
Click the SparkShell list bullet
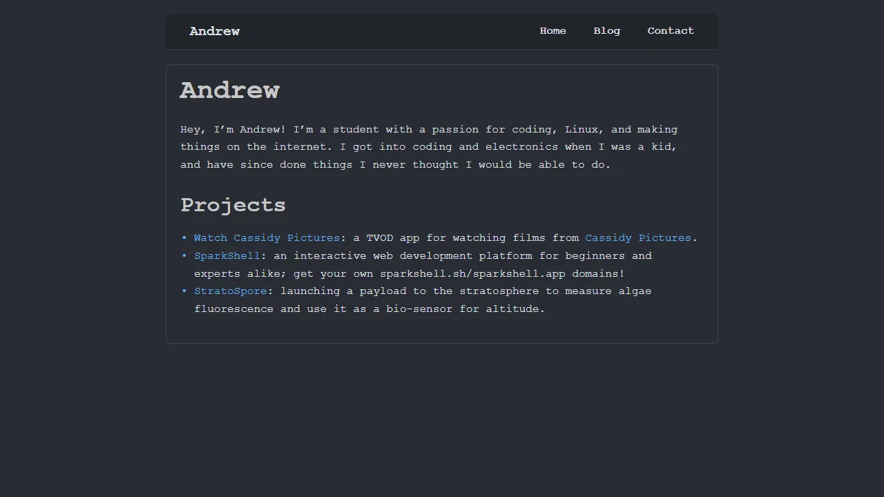click(x=184, y=255)
